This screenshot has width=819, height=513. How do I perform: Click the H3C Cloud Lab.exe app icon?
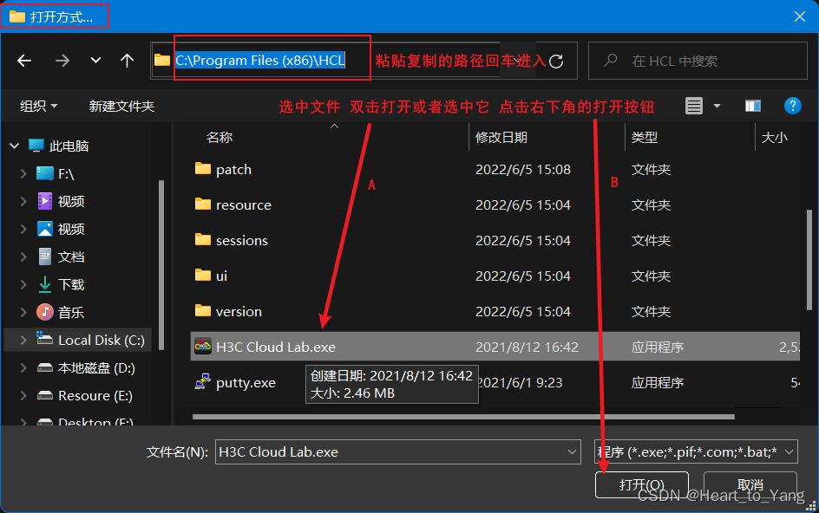(x=203, y=346)
